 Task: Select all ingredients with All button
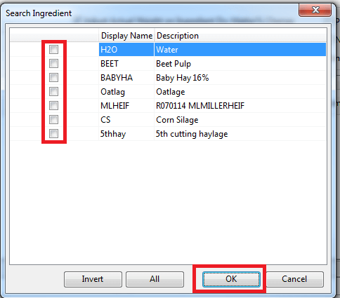coord(155,279)
